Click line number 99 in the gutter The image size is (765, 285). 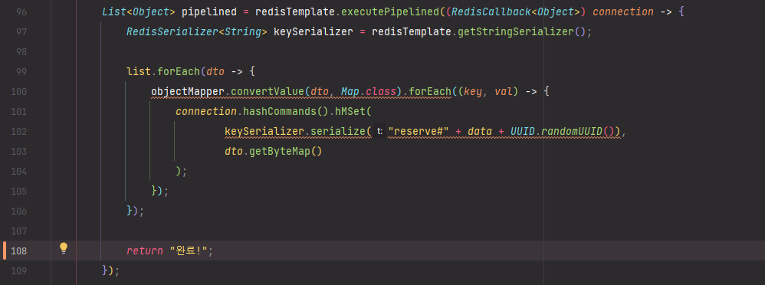(21, 72)
